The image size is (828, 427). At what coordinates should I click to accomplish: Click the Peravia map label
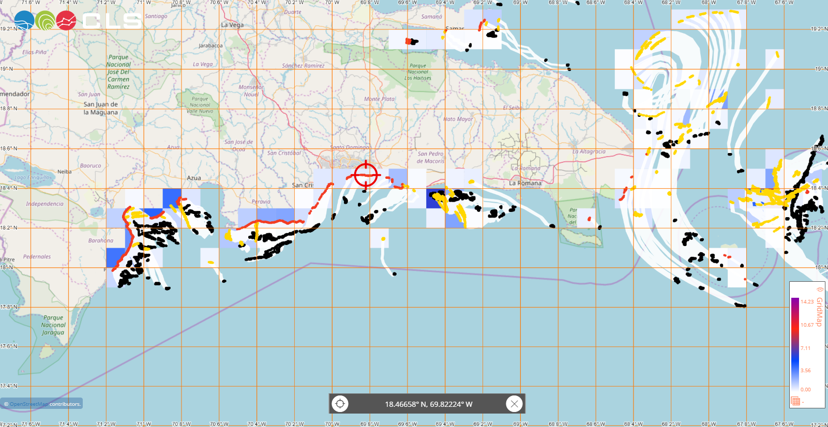click(261, 202)
